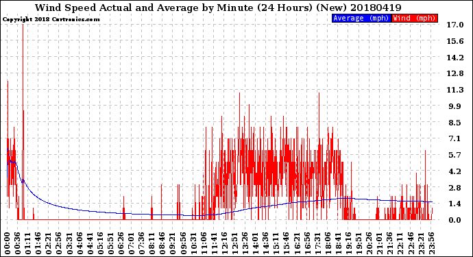Click the 10:31 time axis label
The height and width of the screenshot is (257, 473).
pos(193,243)
